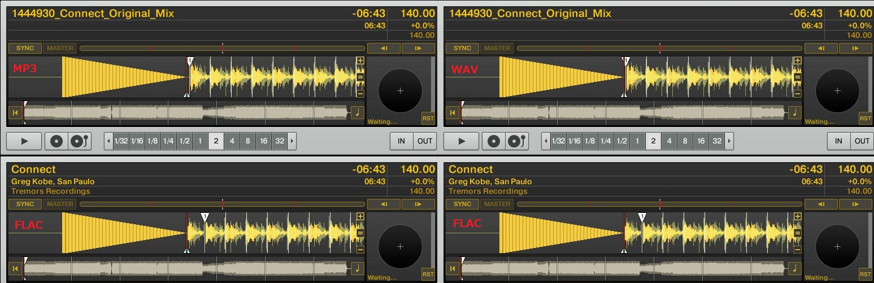Start playback on the WAV deck
This screenshot has height=283, width=874.
[462, 141]
